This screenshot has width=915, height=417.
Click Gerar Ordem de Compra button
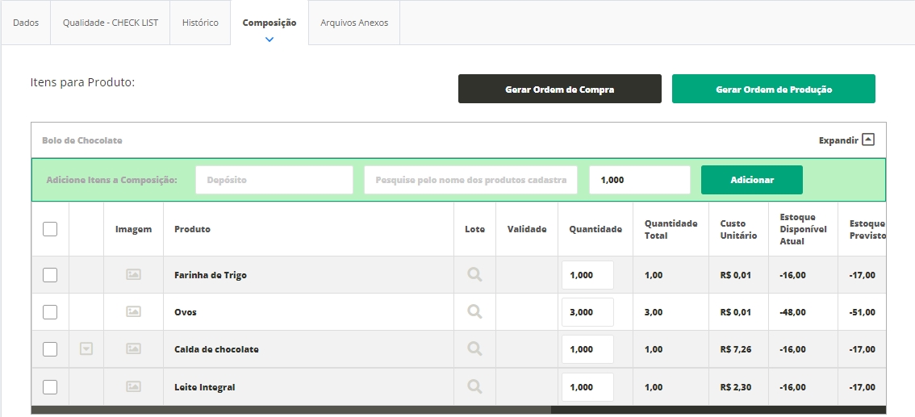pyautogui.click(x=559, y=90)
